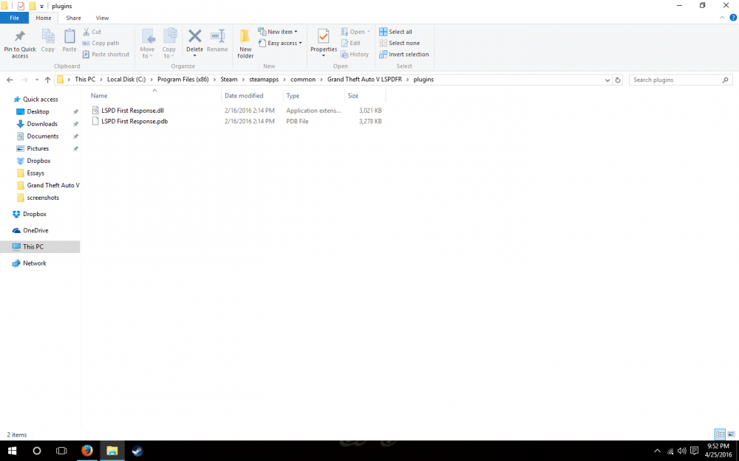Select LSPD First Response.pdb file
The image size is (739, 461).
point(134,122)
